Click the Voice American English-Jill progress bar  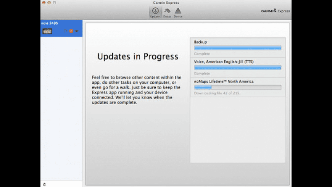(x=238, y=68)
